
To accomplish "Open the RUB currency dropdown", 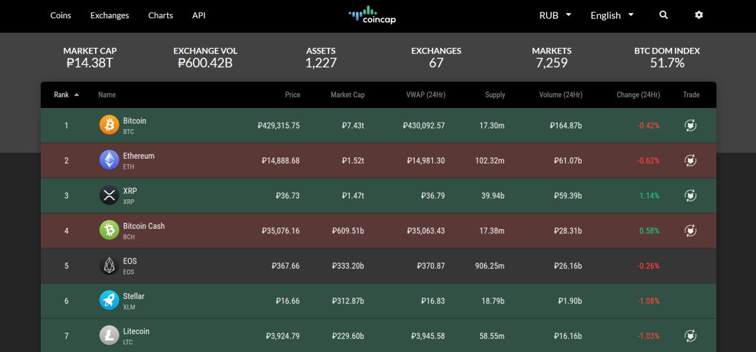I will tap(555, 15).
